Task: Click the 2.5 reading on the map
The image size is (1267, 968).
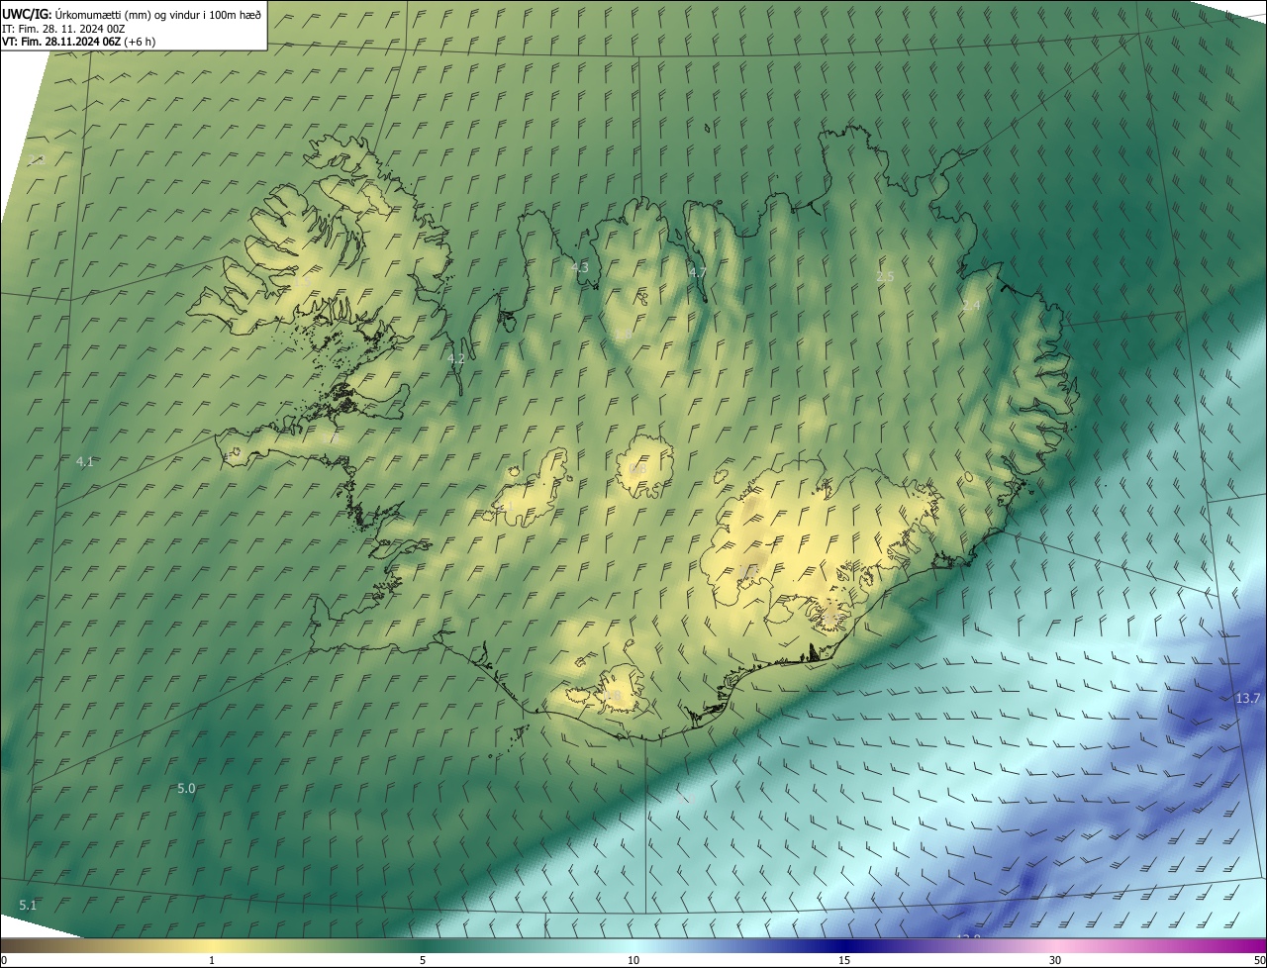Action: (885, 276)
